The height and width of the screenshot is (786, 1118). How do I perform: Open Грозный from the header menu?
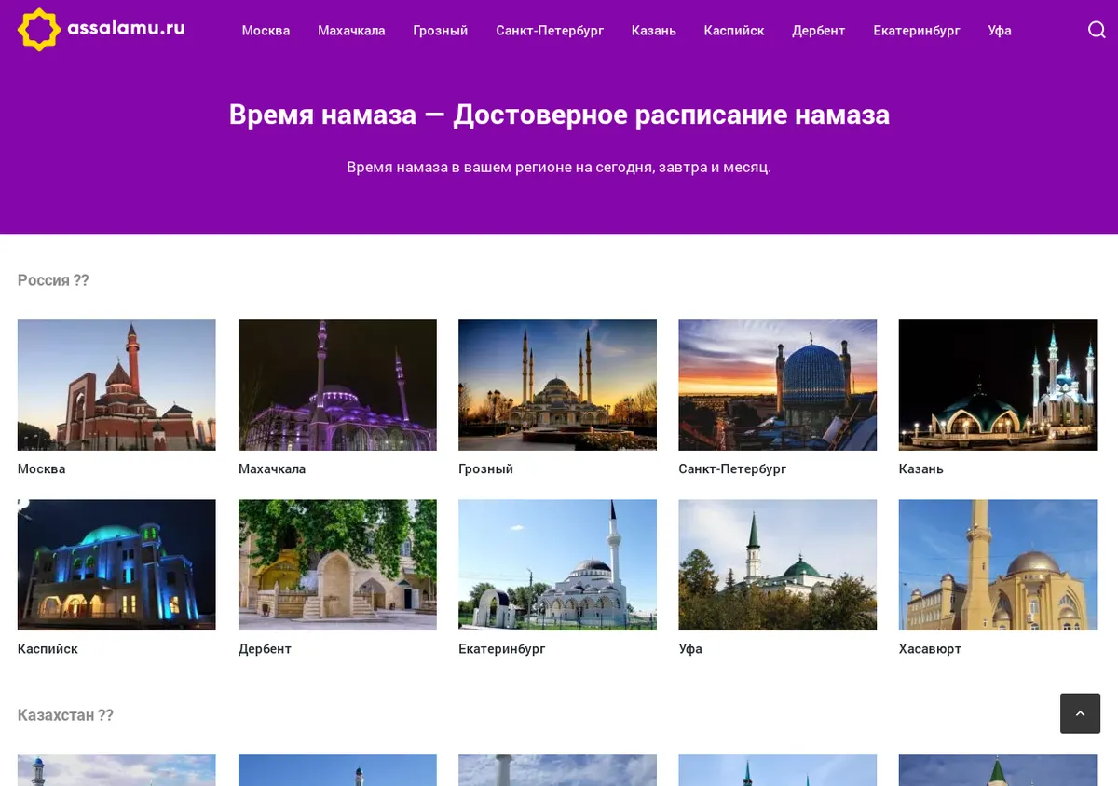tap(441, 31)
